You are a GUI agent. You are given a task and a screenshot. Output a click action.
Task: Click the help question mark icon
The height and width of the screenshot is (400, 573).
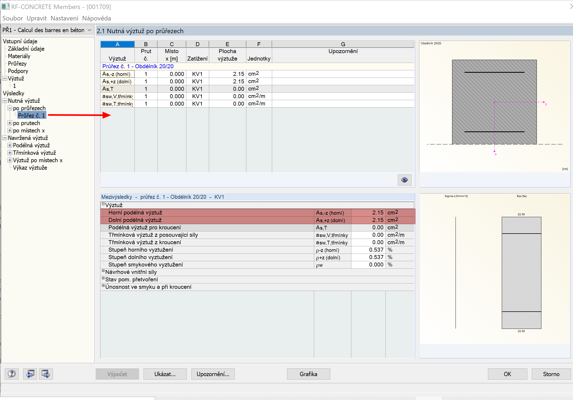(12, 374)
